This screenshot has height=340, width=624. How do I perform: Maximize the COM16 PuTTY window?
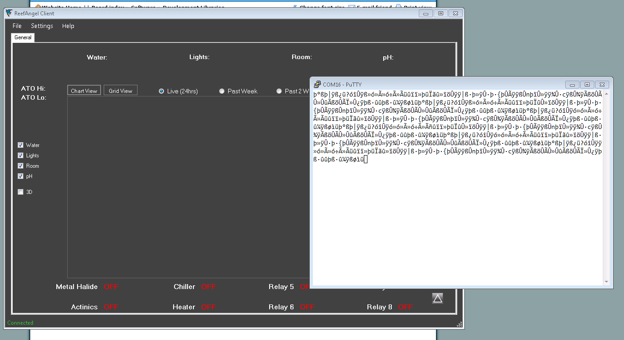587,84
